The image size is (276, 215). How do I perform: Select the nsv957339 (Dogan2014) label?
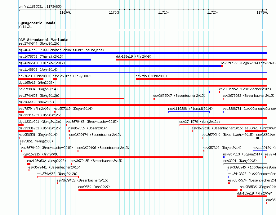[x=88, y=128]
